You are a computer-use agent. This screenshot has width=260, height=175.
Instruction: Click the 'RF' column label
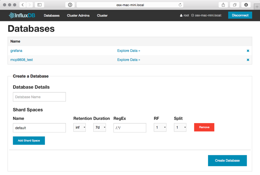(x=156, y=119)
